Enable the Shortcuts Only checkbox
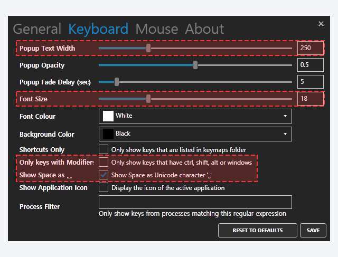The image size is (338, 257). pos(104,149)
